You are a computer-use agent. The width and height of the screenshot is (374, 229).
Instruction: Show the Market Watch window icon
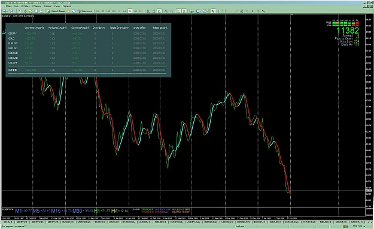(x=20, y=11)
